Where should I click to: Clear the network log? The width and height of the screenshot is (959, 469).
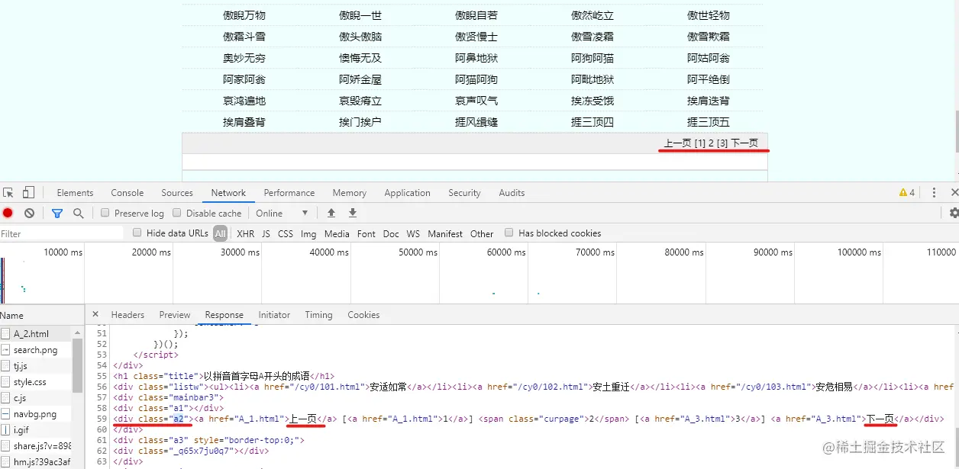(x=29, y=214)
